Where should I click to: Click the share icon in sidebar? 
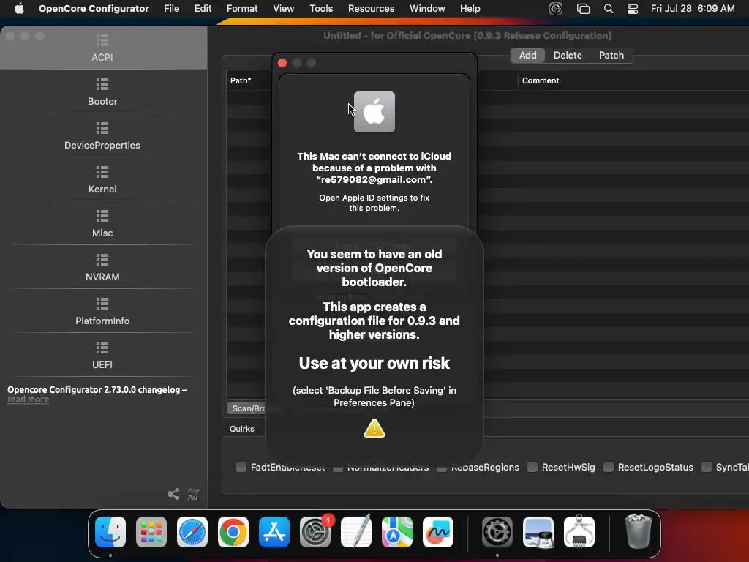pyautogui.click(x=173, y=494)
